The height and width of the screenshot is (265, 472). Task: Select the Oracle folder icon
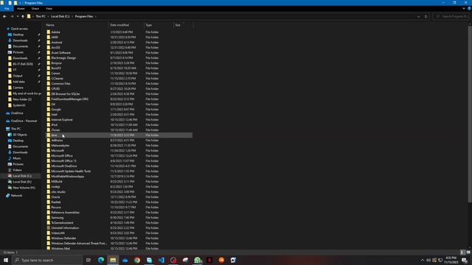[49, 197]
